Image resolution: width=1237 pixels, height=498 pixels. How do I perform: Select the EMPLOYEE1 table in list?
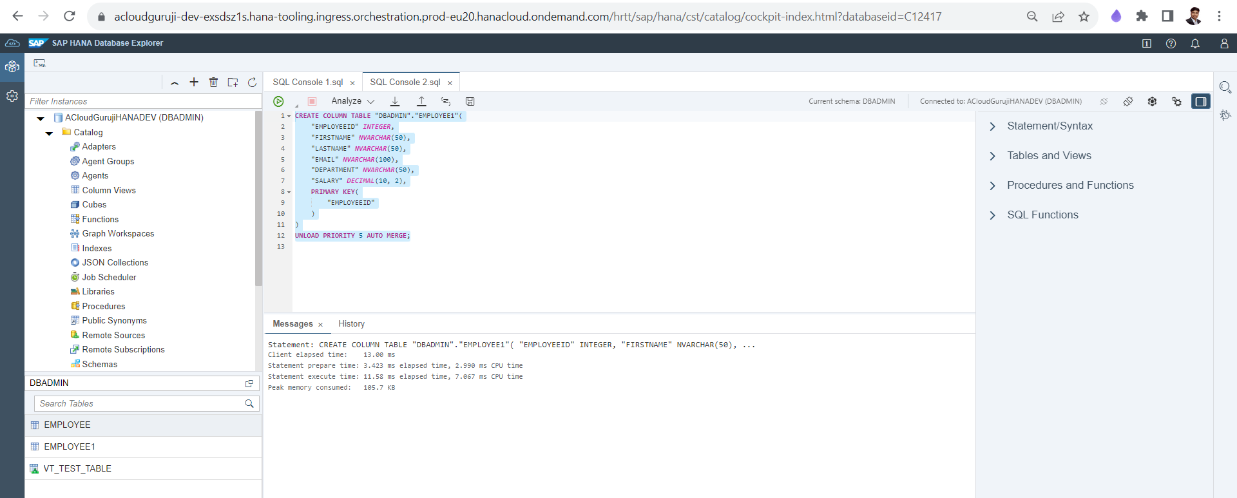(x=70, y=446)
